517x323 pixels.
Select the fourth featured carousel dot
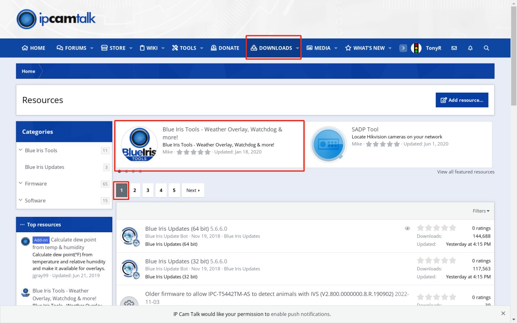(140, 171)
